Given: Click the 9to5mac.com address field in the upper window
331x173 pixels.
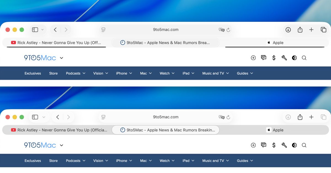Looking at the screenshot, I should click(165, 30).
